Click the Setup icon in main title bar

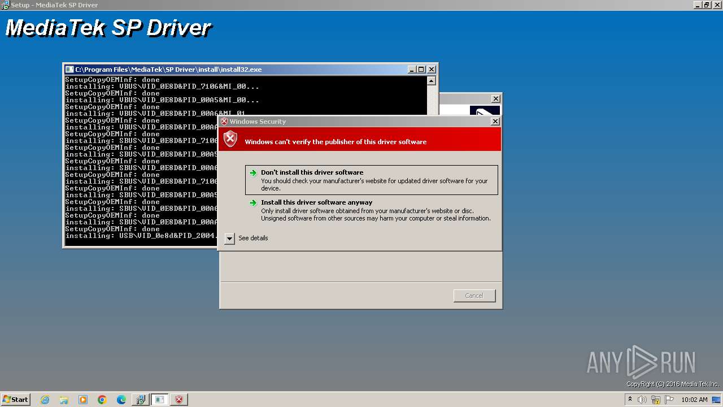tap(5, 5)
